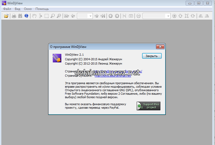Viewport: 215px width, 145px height.
Task: Click the Support this project button
Action: pyautogui.click(x=149, y=106)
